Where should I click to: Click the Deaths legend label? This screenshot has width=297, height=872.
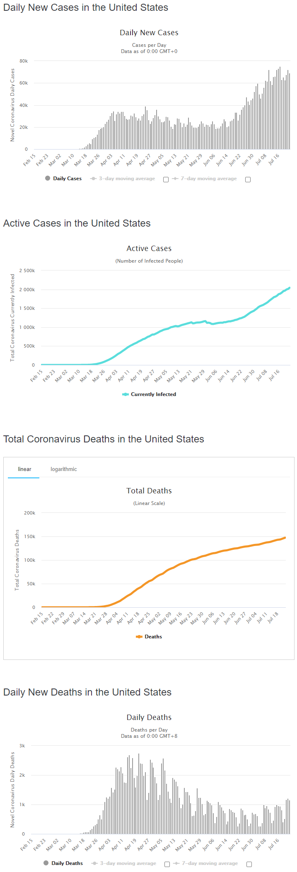tap(153, 637)
